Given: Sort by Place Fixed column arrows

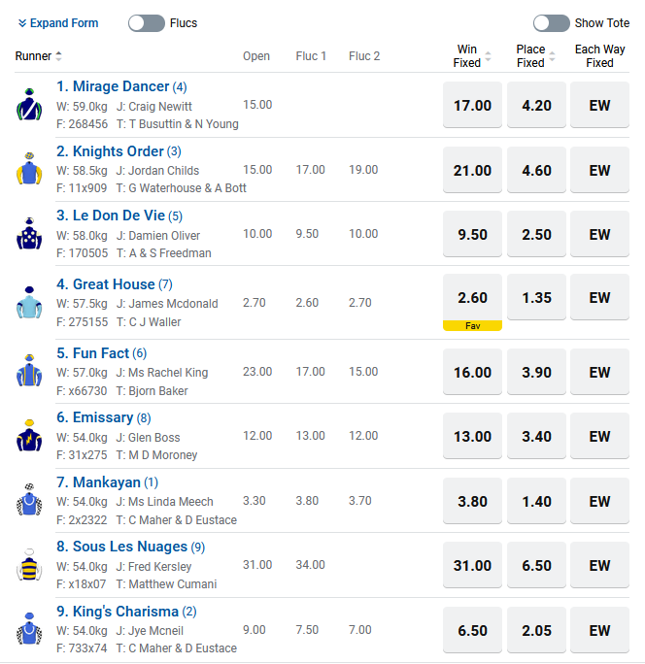Looking at the screenshot, I should [552, 56].
